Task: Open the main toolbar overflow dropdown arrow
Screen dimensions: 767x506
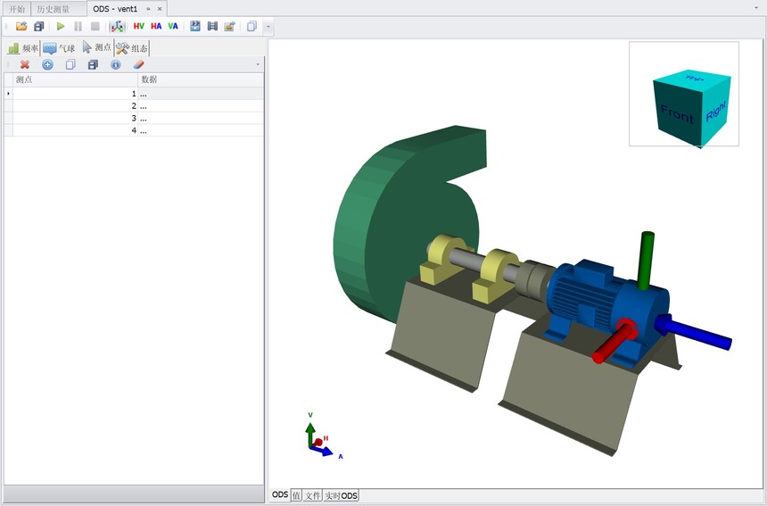Action: [268, 27]
